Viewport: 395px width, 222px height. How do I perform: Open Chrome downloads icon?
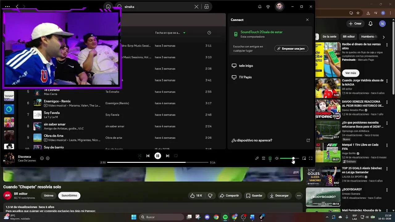coord(368,13)
